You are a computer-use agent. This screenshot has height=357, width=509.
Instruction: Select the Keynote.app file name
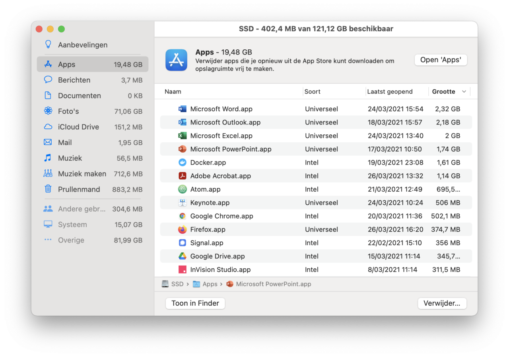pos(210,203)
